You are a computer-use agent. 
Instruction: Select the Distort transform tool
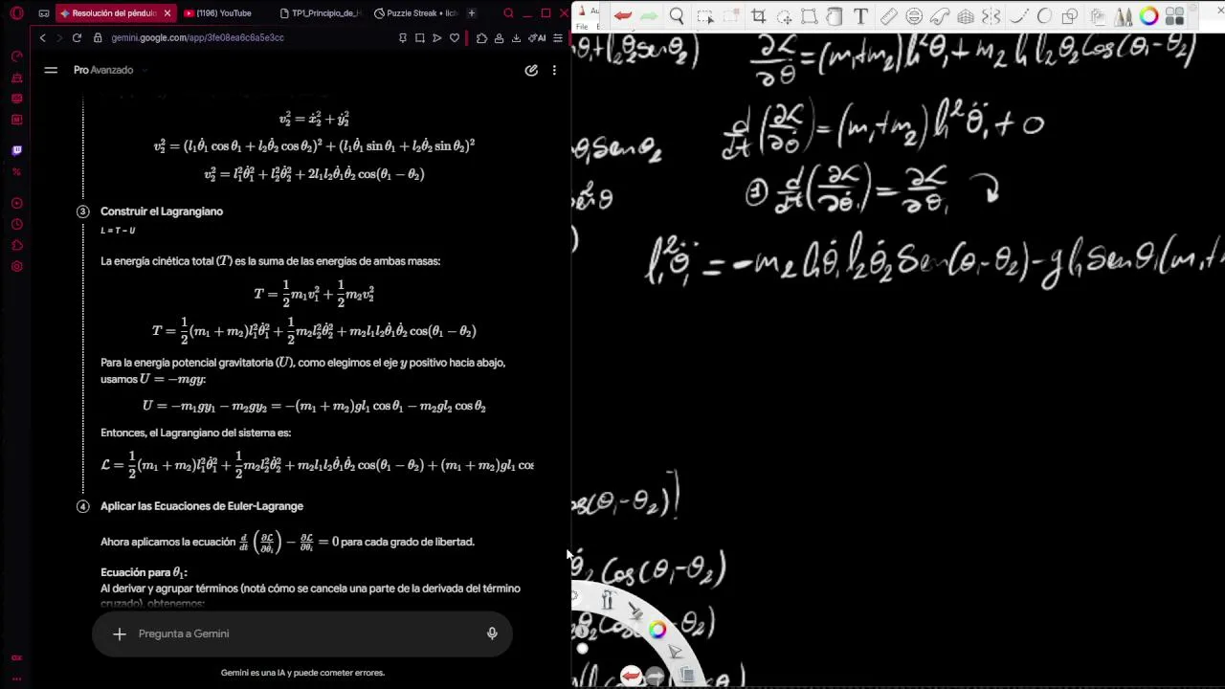(x=809, y=16)
